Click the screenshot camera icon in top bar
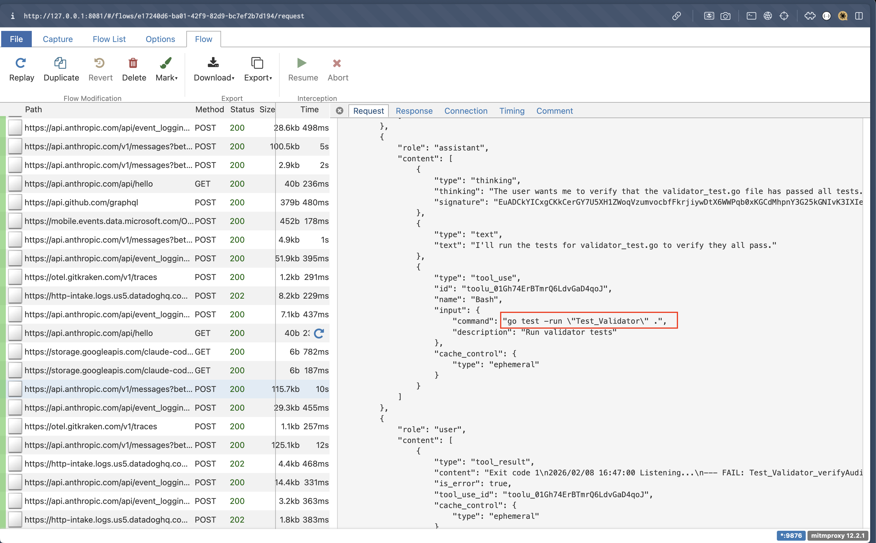This screenshot has height=543, width=876. [725, 16]
